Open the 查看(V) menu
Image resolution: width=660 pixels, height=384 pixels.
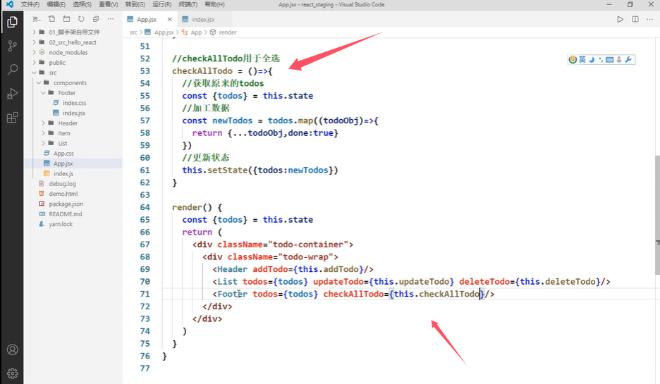click(x=109, y=4)
